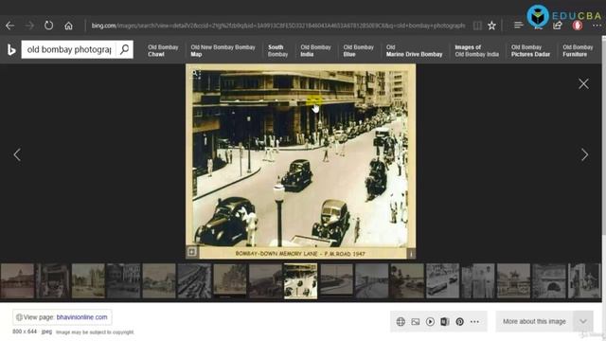This screenshot has width=606, height=341.
Task: Go back with the browser back arrow
Action: tap(10, 26)
